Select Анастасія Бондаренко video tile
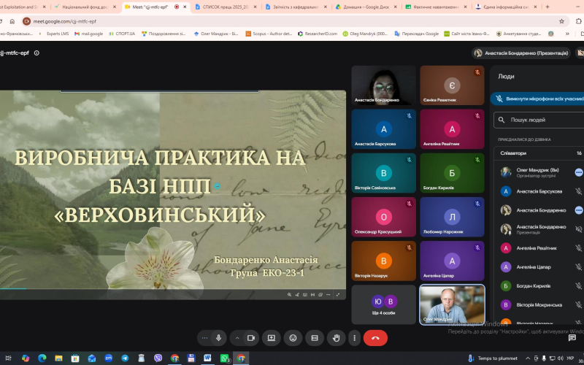Image resolution: width=584 pixels, height=365 pixels. [x=384, y=85]
